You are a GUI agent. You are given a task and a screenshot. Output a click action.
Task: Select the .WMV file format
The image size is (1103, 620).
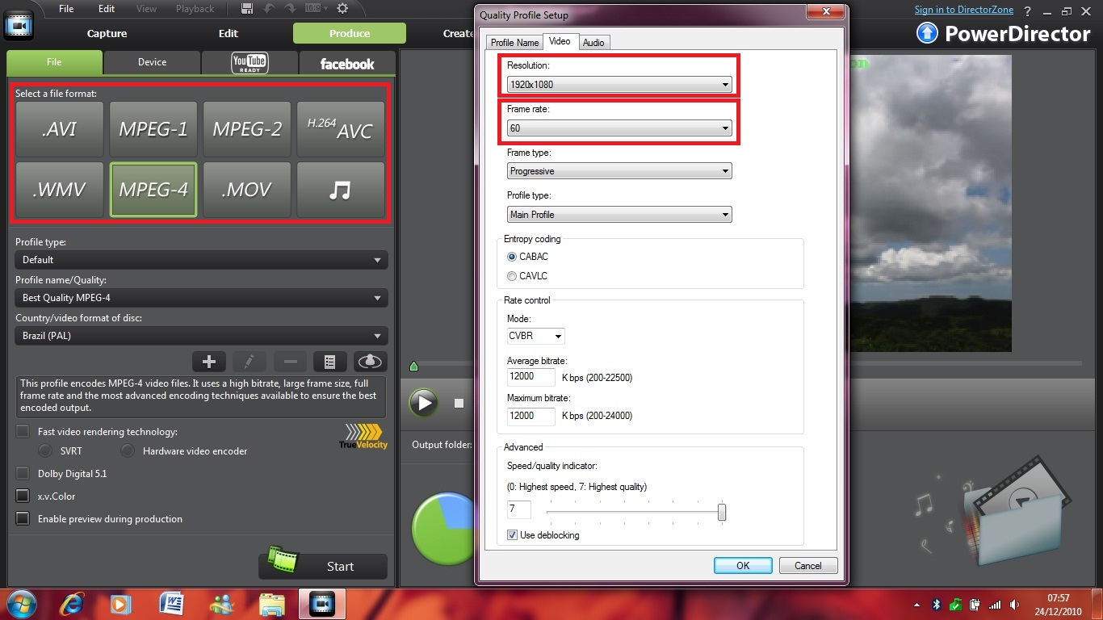[60, 190]
